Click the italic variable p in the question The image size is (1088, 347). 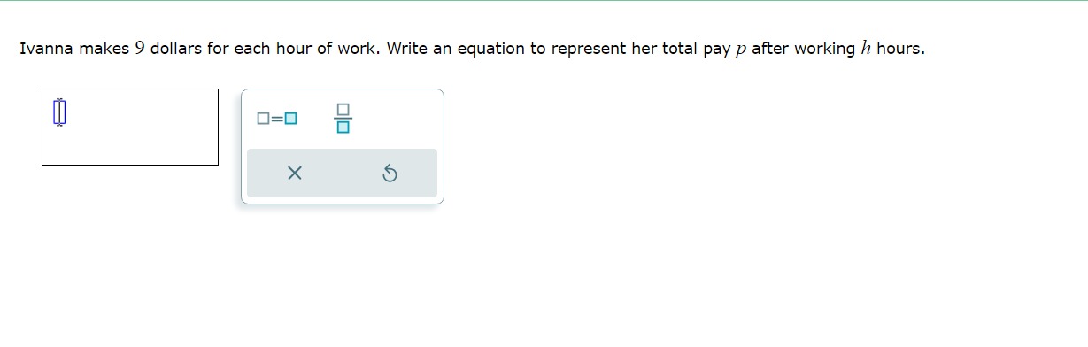click(x=740, y=50)
